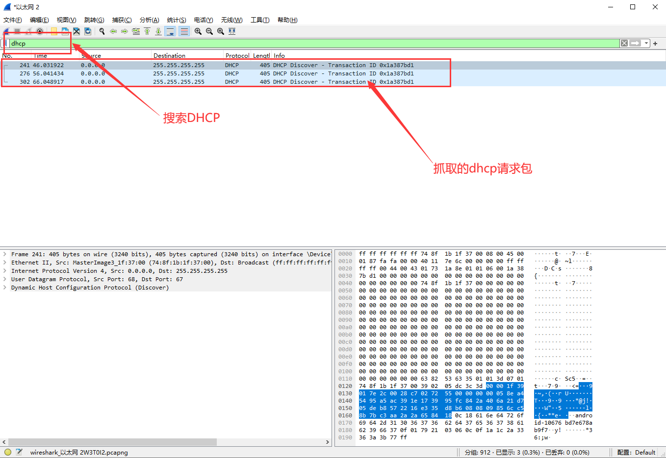Open capture options dialog icon
Viewport: 666px width, 458px height.
40,31
